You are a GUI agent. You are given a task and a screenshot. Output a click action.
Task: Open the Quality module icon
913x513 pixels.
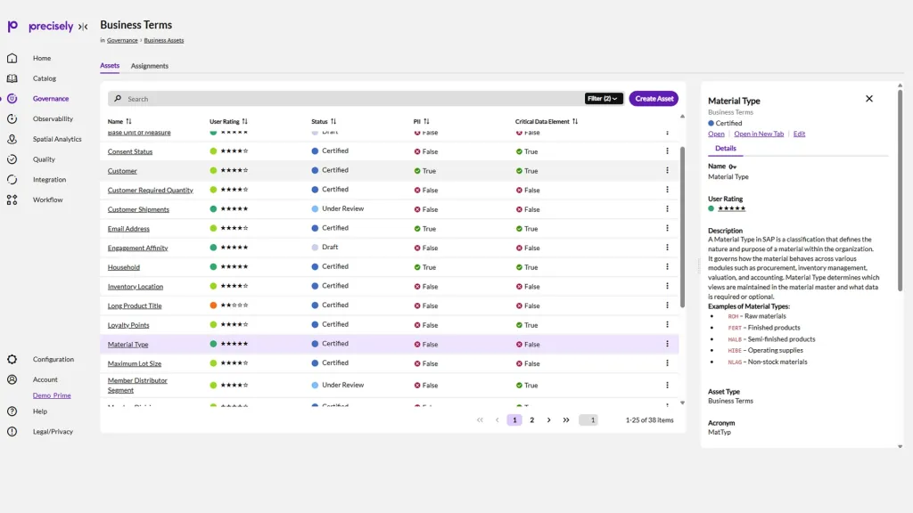[x=11, y=159]
